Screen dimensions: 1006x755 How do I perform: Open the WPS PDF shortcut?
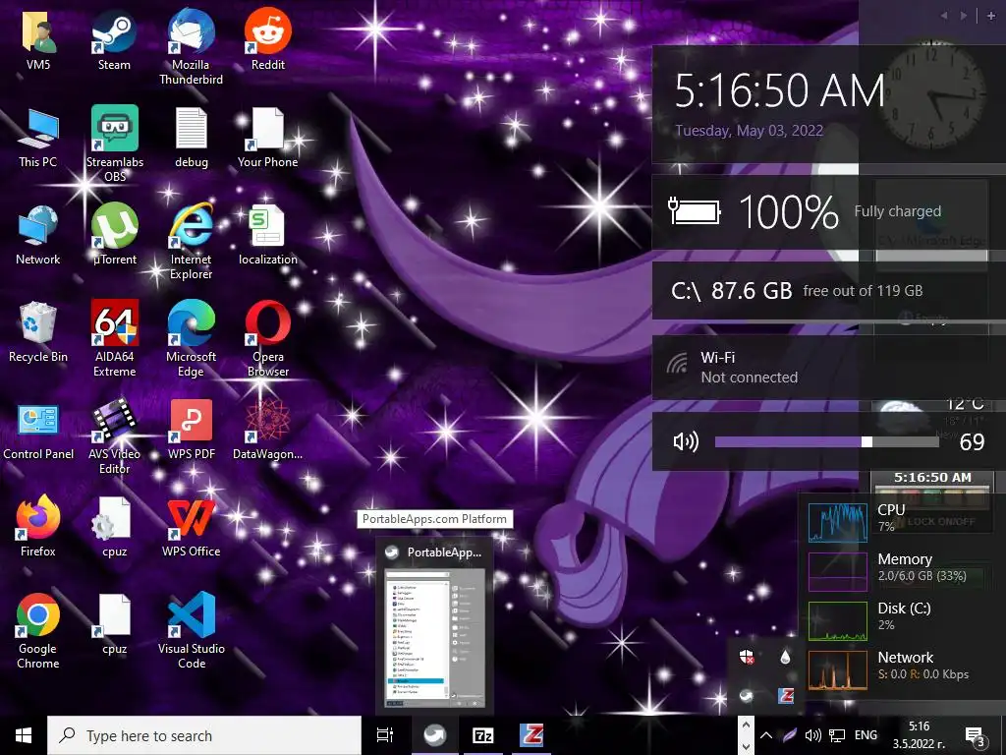pyautogui.click(x=192, y=431)
